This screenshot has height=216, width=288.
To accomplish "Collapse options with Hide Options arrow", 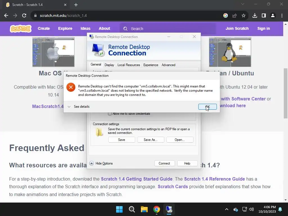I will pyautogui.click(x=91, y=163).
